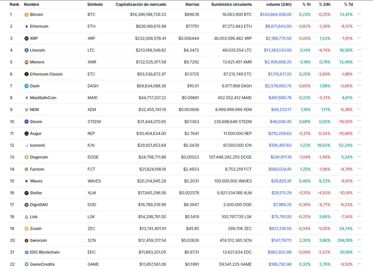Click the NEM logo icon

pos(26,110)
